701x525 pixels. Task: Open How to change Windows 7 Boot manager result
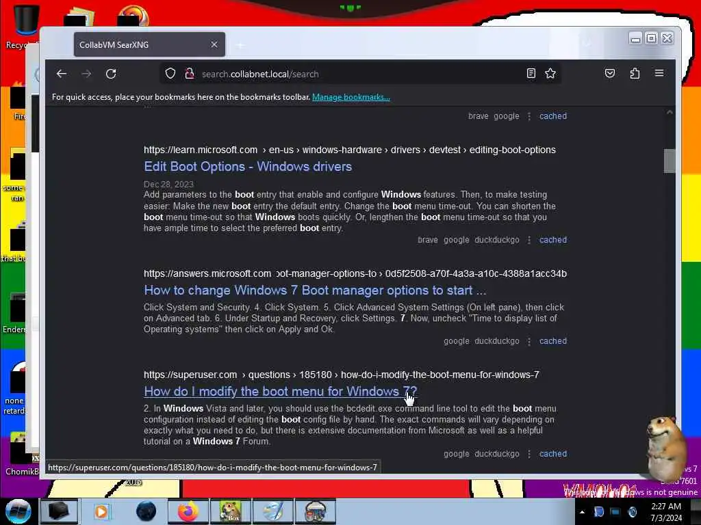pyautogui.click(x=315, y=290)
